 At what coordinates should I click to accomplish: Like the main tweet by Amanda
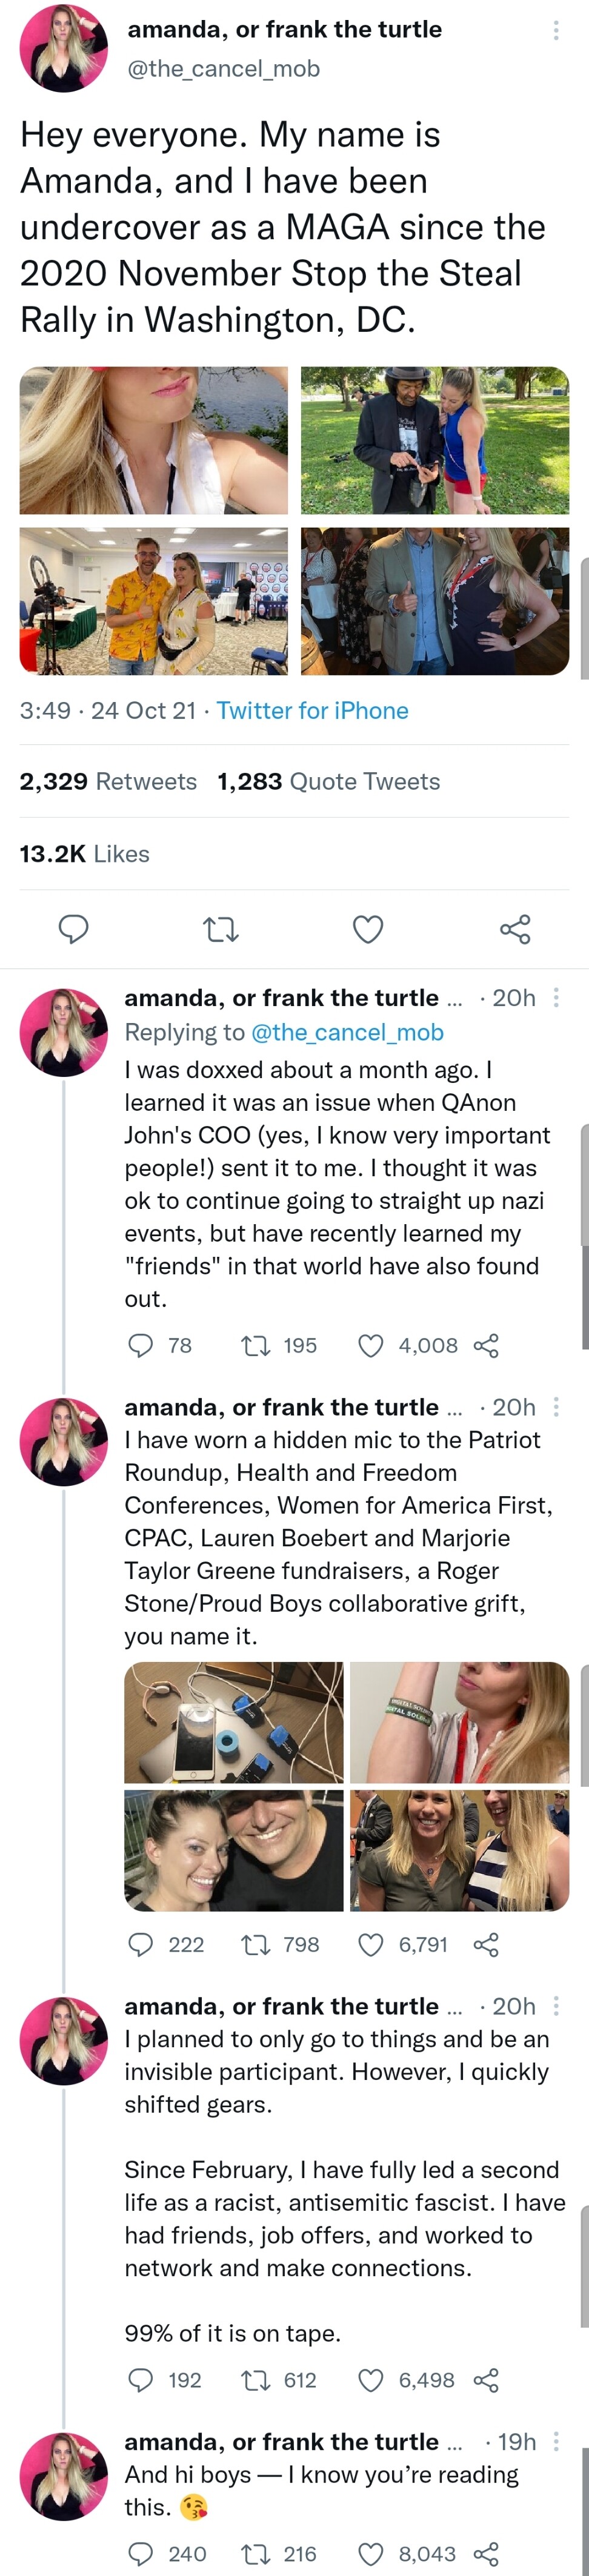[368, 929]
